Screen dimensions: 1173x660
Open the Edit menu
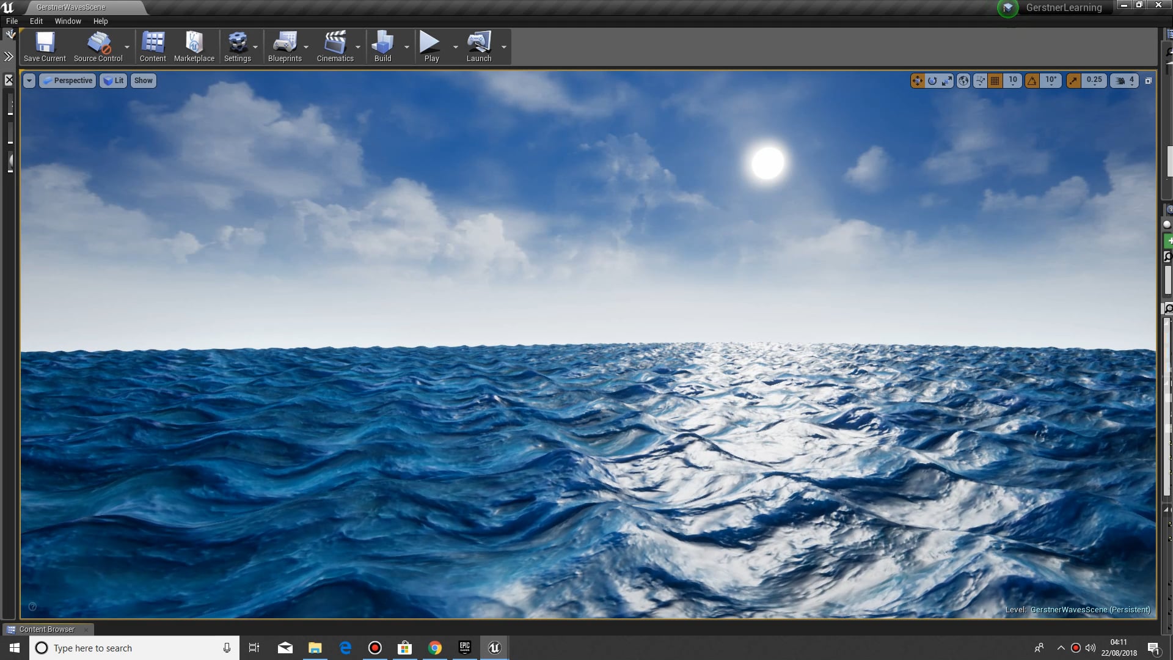(36, 21)
